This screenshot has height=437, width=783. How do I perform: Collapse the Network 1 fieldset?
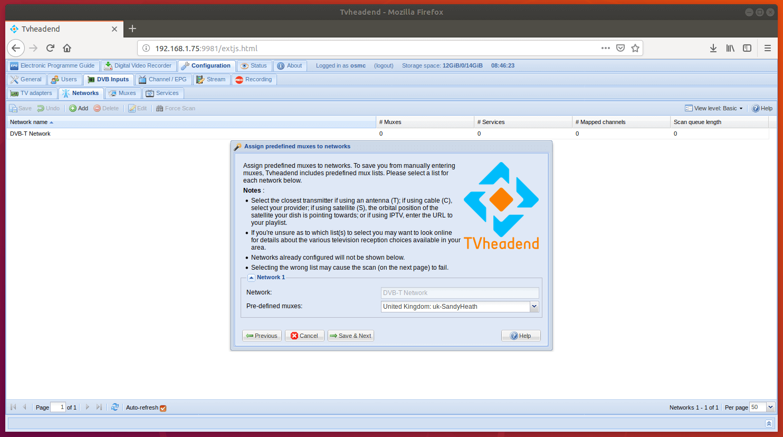[x=251, y=278]
